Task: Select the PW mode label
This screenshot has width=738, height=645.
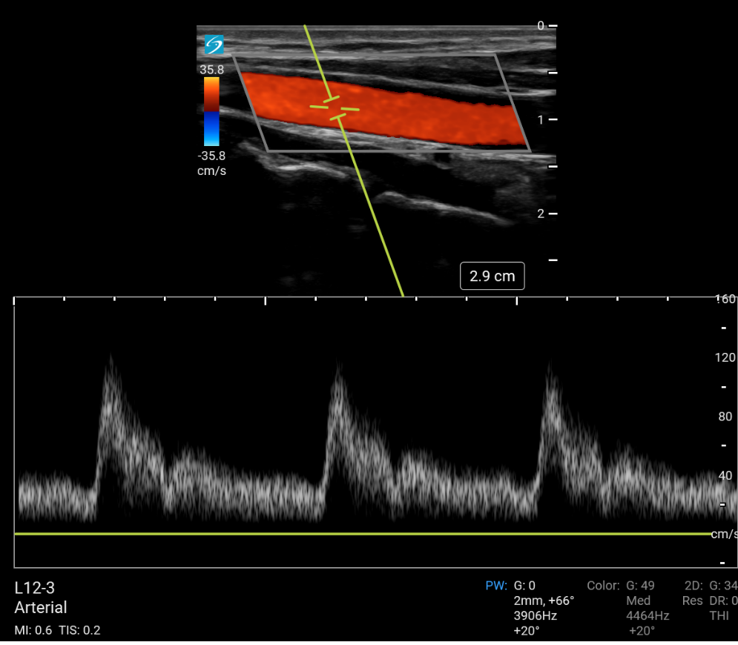Action: point(496,586)
